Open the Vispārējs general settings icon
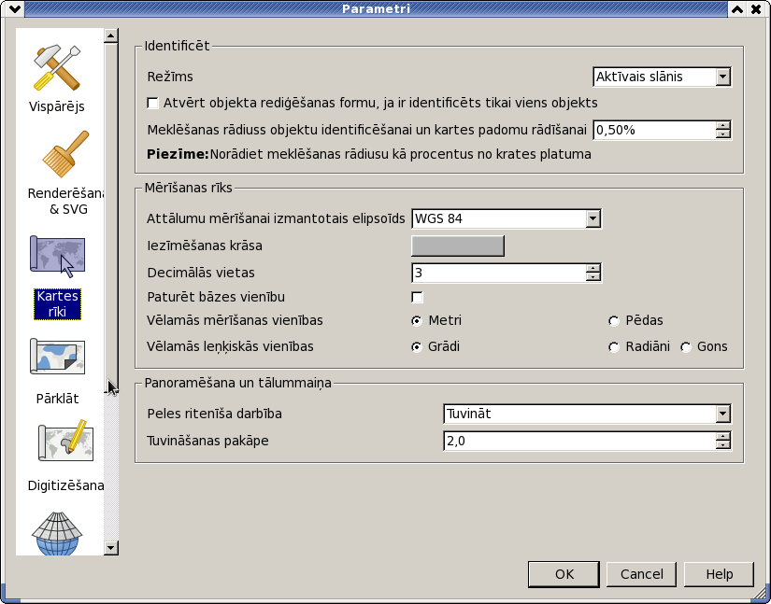 coord(57,68)
